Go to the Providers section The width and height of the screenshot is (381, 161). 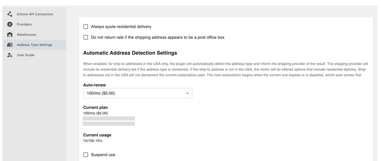(35, 24)
